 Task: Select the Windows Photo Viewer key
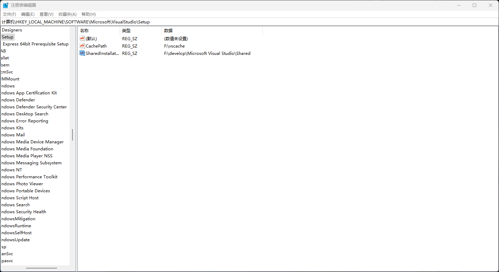coord(22,184)
